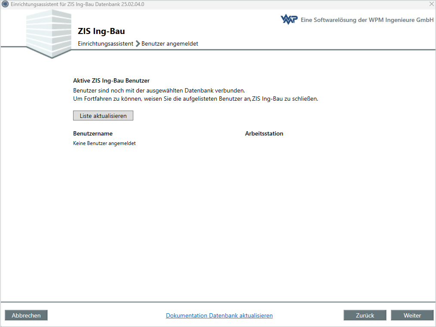Screen dimensions: 436x327
Task: Click the Liste aktualisieren button
Action: (x=103, y=116)
